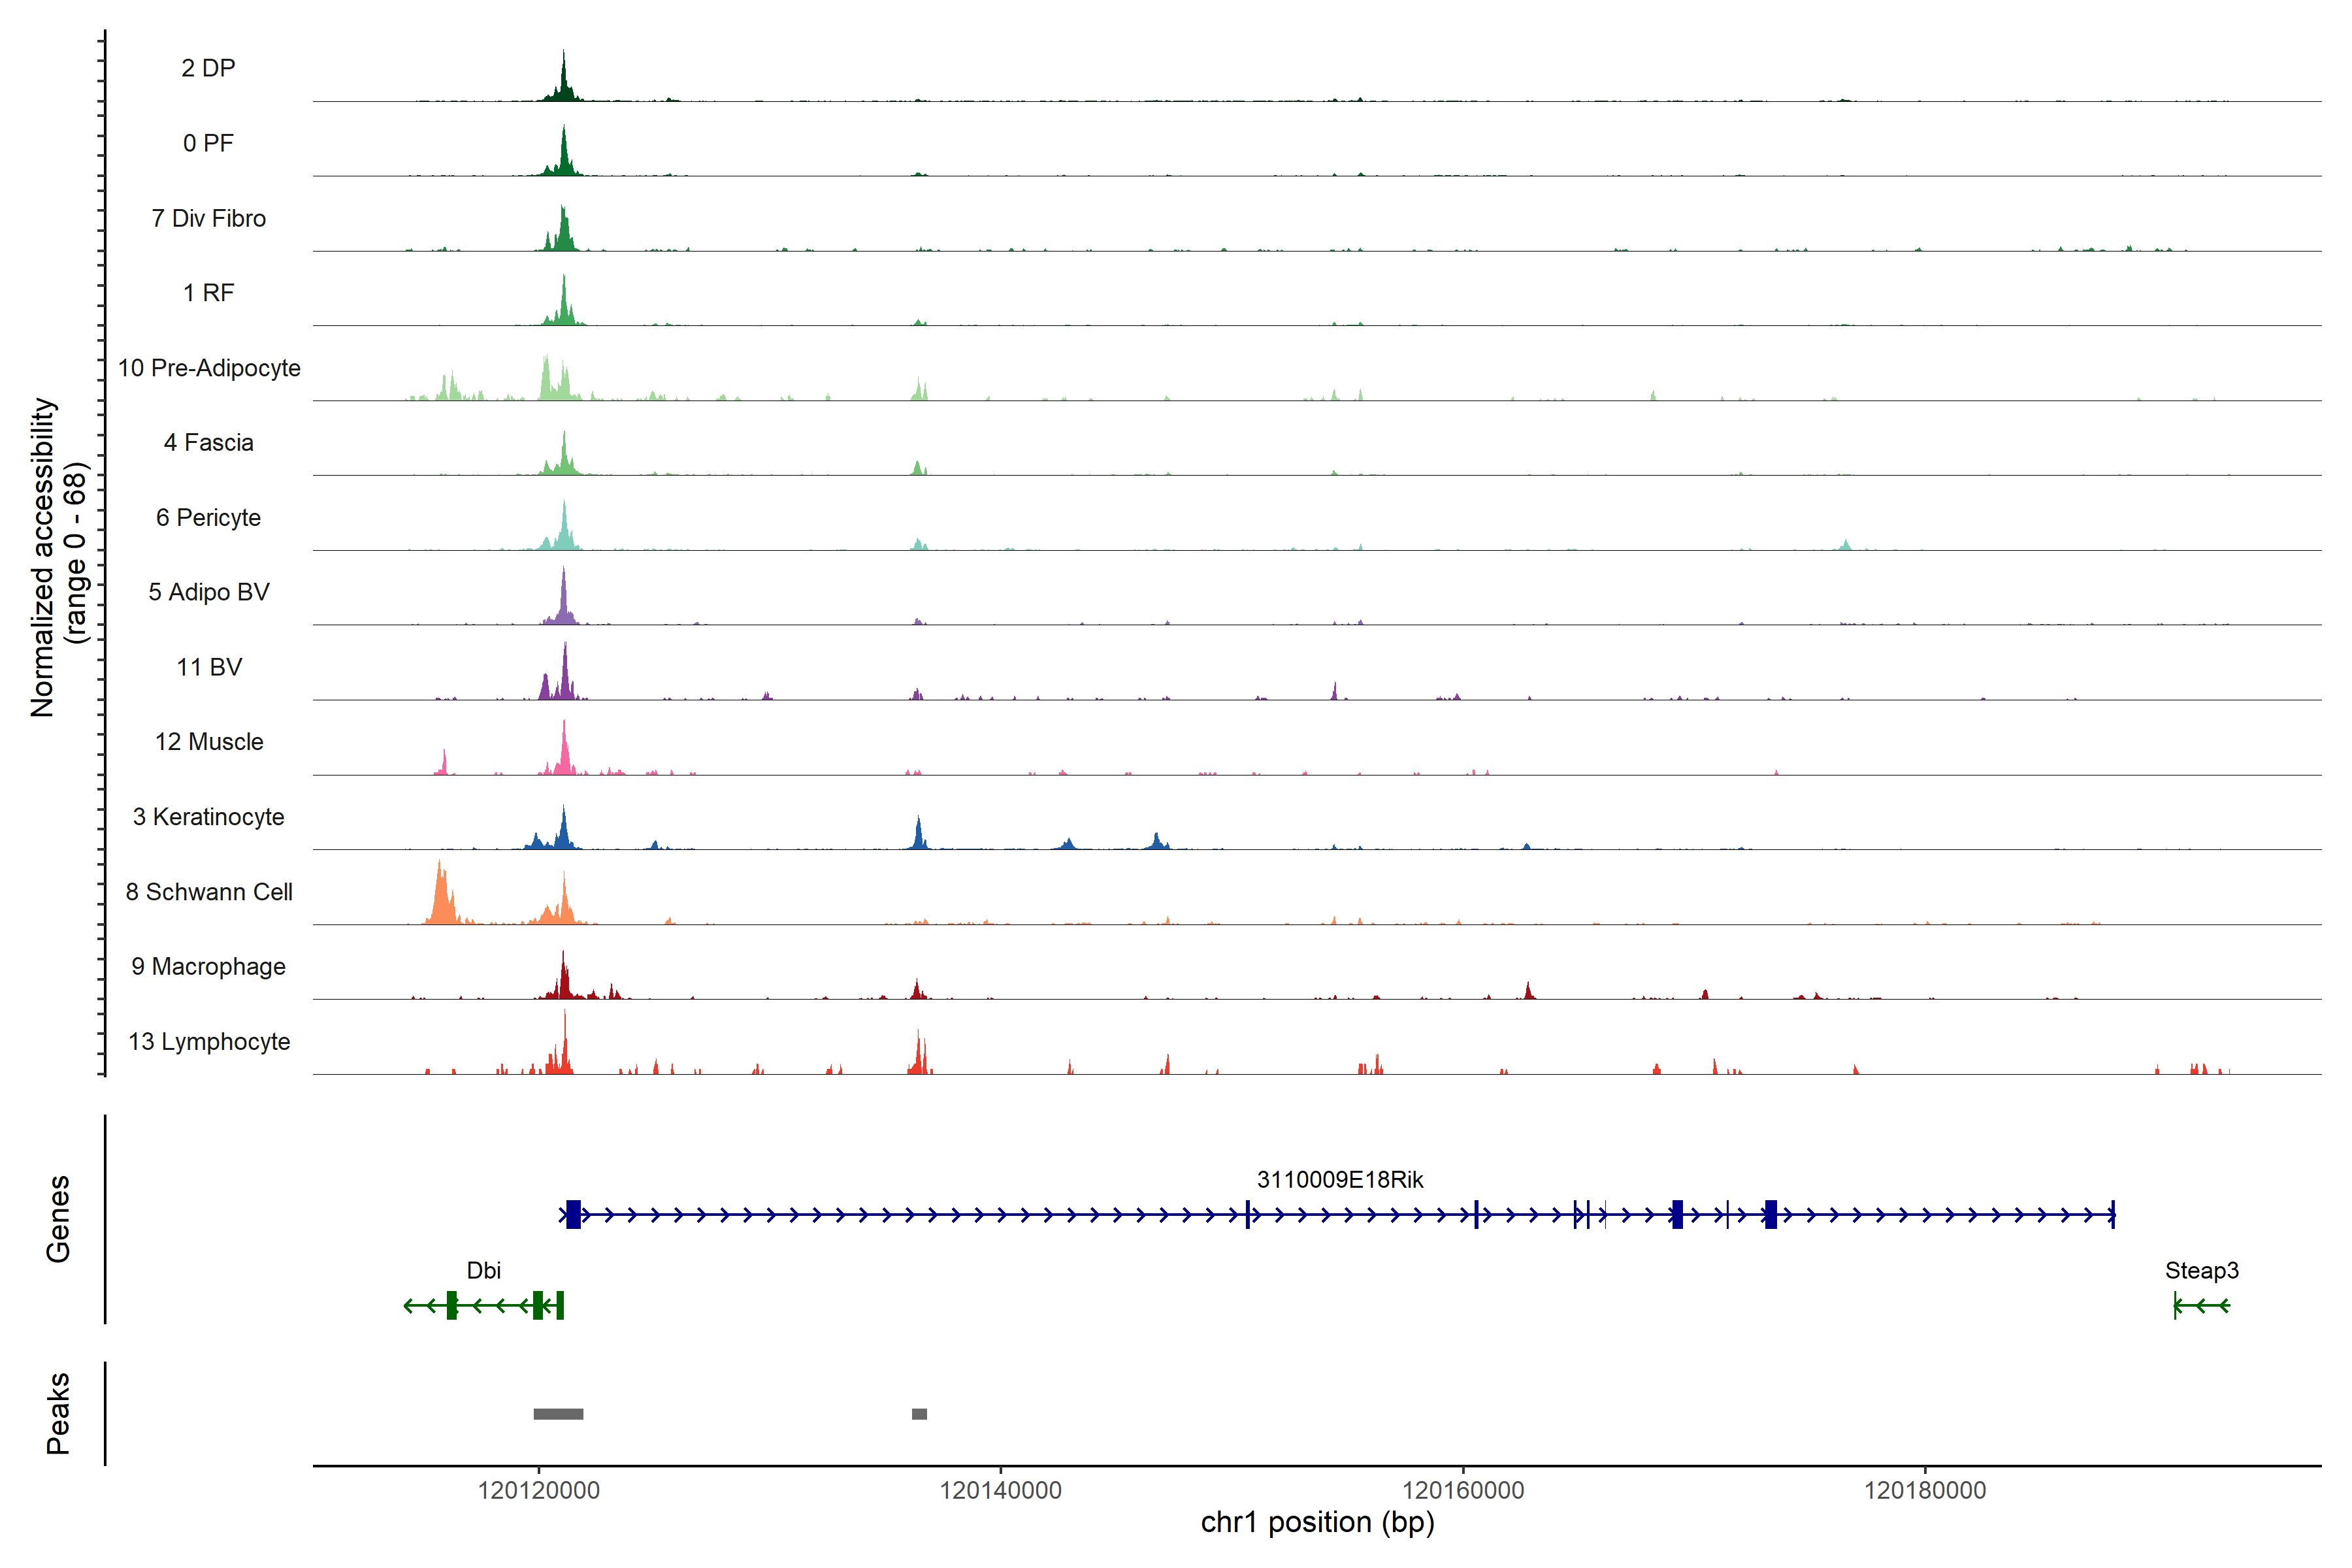Screen dimensions: 2352x1568
Task: Click the 3 Keratinocyte track label
Action: (x=209, y=817)
